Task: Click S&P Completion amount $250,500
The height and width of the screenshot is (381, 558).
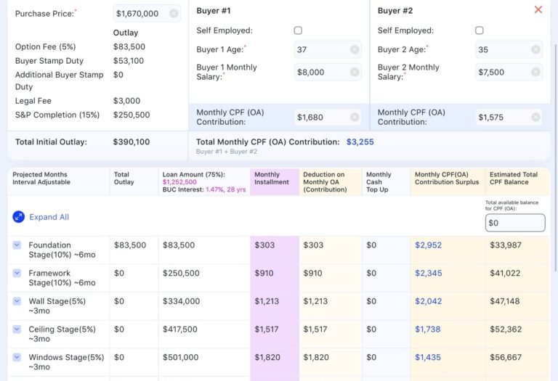Action: 132,115
